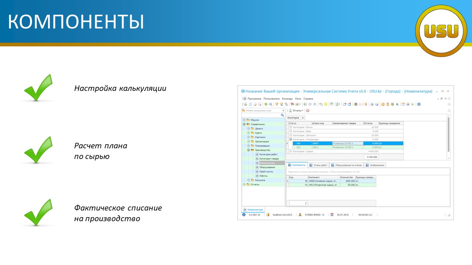
Task: Click the yellow sticky note toolbar icon
Action: (326, 104)
